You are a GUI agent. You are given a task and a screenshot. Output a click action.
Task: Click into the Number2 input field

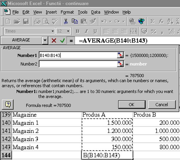[78, 64]
